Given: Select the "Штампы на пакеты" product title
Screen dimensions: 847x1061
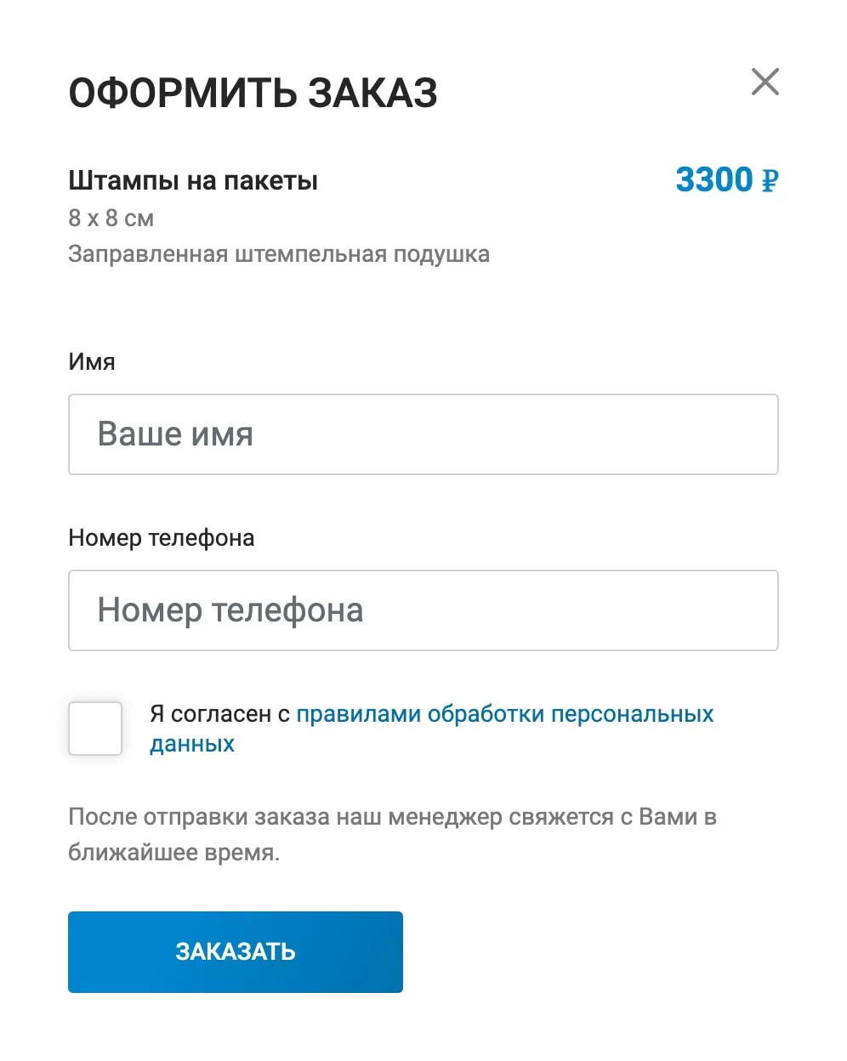Looking at the screenshot, I should [193, 181].
